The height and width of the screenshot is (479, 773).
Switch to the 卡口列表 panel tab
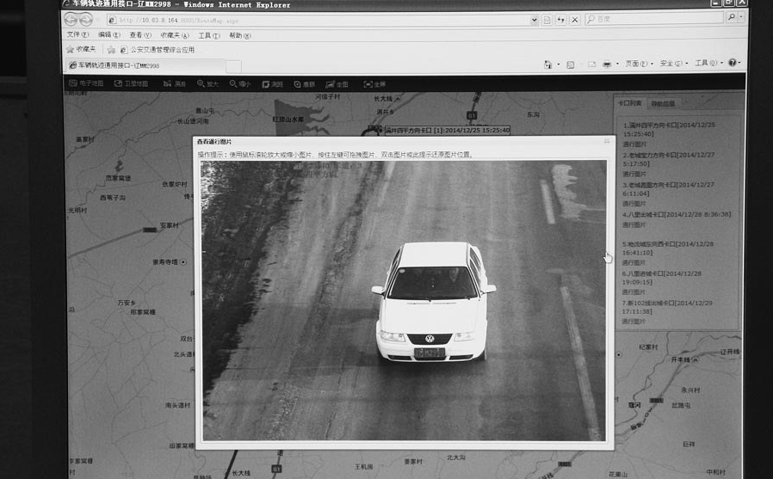[x=630, y=103]
